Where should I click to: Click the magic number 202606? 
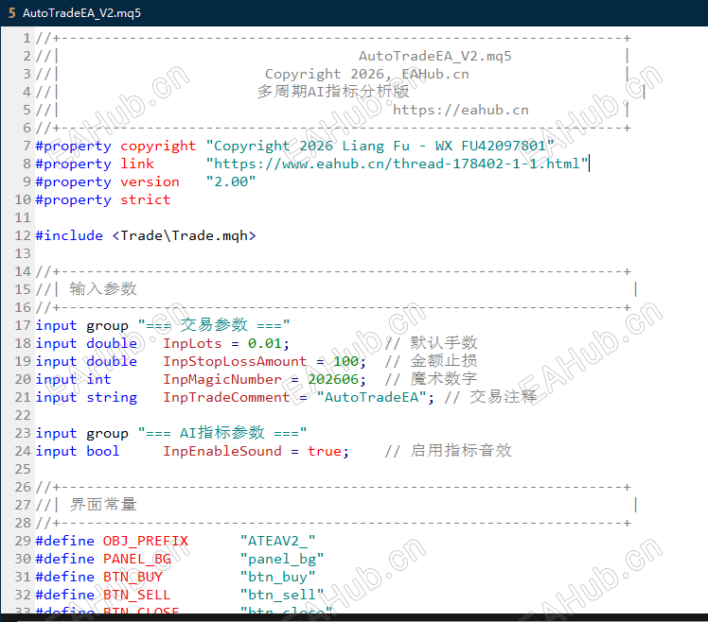pyautogui.click(x=333, y=379)
